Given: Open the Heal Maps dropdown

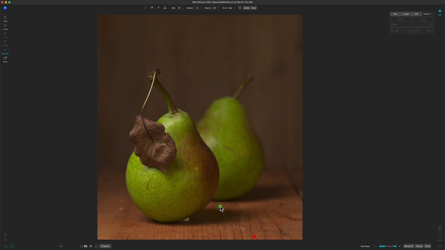Looking at the screenshot, I should 369,246.
